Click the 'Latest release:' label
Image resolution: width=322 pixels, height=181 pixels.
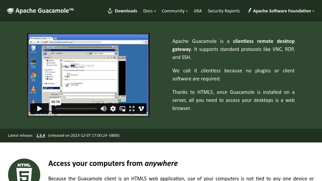20,135
